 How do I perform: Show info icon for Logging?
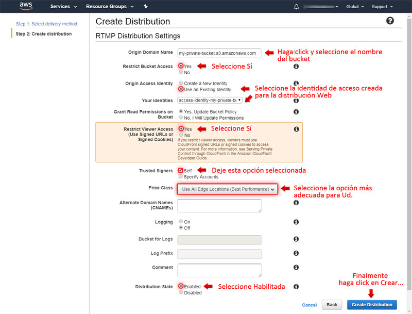tap(296, 222)
